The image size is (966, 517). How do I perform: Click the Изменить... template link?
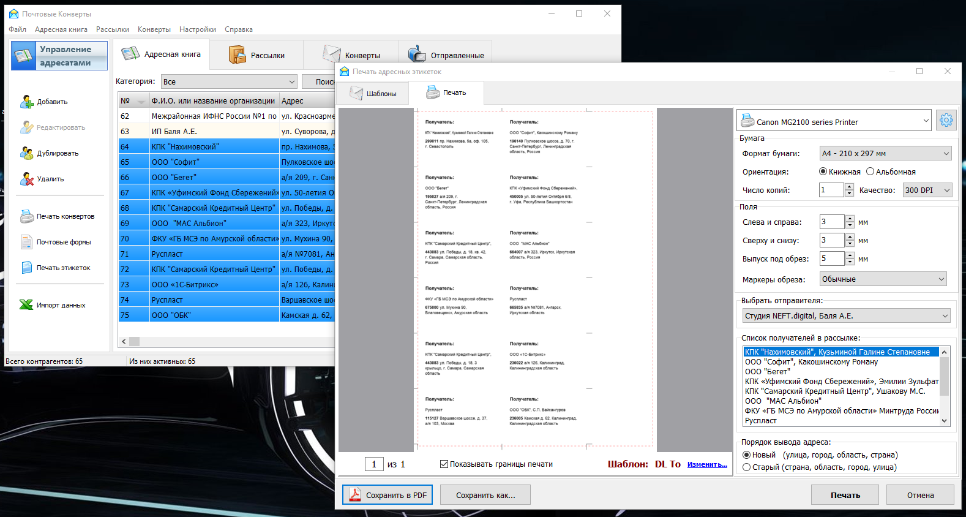click(707, 464)
